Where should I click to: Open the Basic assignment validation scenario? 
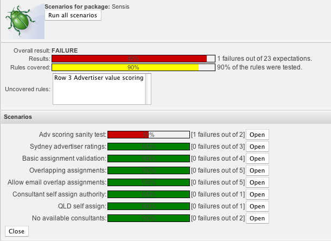coord(257,158)
